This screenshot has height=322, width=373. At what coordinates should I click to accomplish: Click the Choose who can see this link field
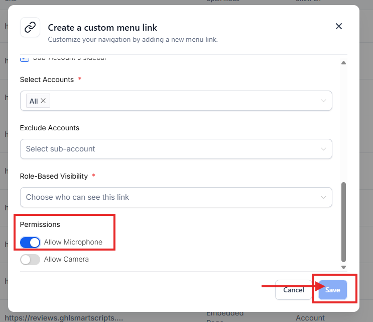(176, 197)
